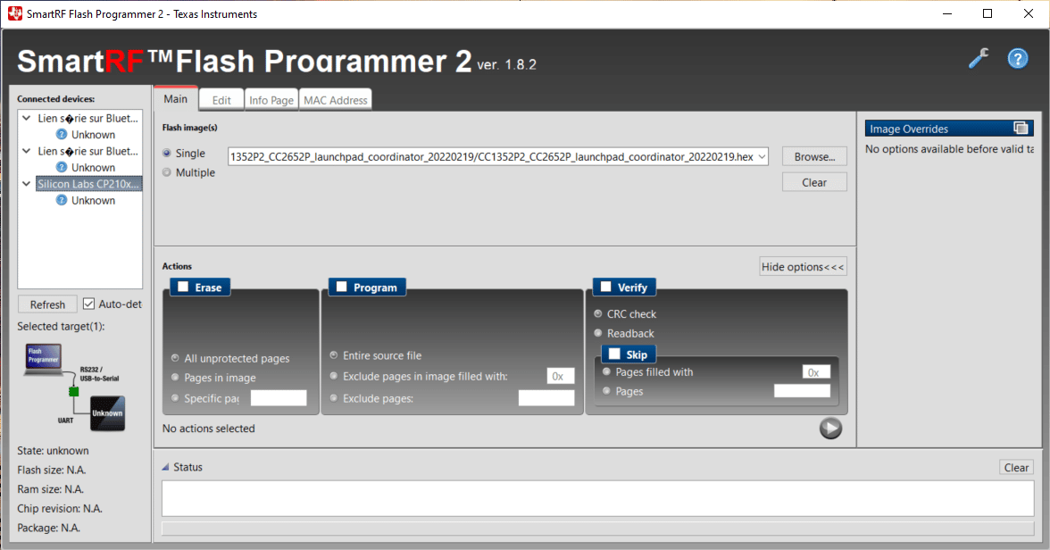1050x550 pixels.
Task: Enable the Skip checkbox
Action: (x=614, y=354)
